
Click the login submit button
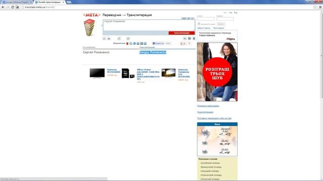[221, 24]
